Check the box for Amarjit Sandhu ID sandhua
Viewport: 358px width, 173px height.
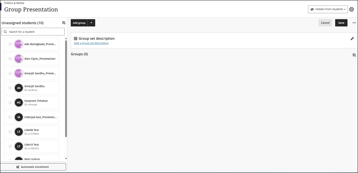[10, 88]
